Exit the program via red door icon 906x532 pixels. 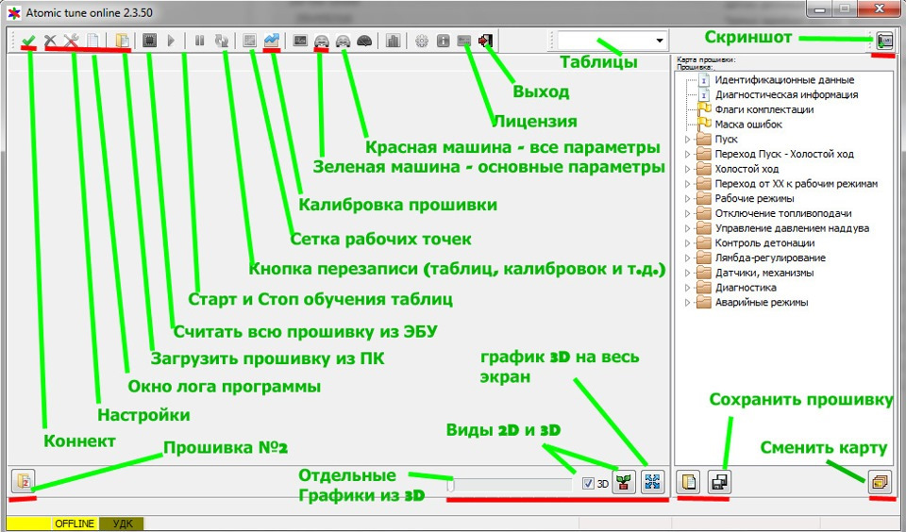click(x=485, y=41)
